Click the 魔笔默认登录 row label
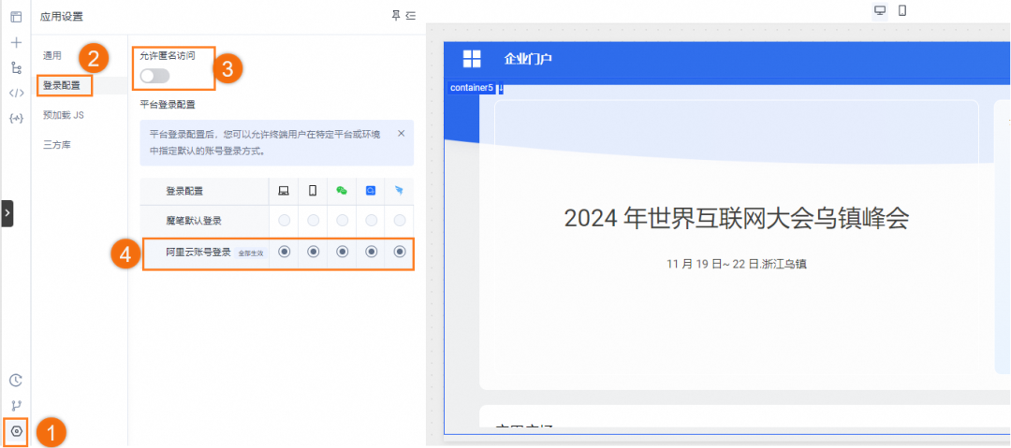Image resolution: width=1011 pixels, height=448 pixels. point(194,221)
